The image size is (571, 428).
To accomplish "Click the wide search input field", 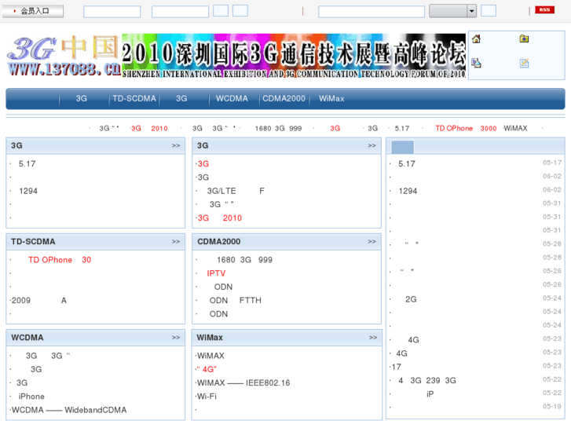I will point(372,12).
